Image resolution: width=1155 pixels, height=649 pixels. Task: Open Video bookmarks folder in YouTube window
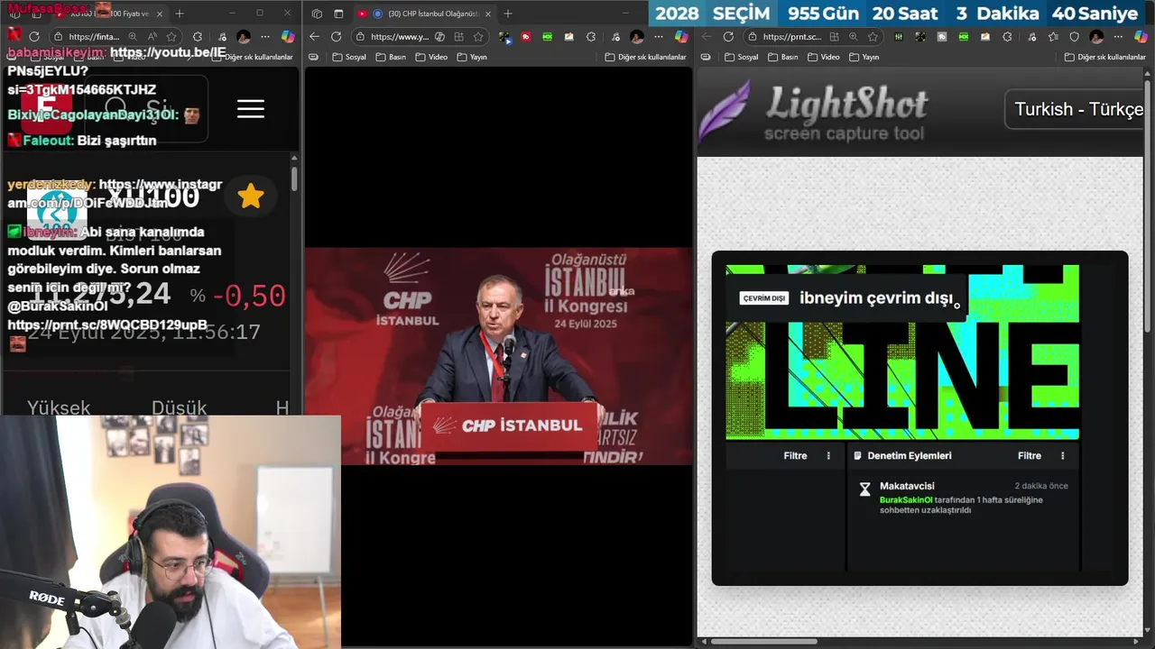(431, 57)
